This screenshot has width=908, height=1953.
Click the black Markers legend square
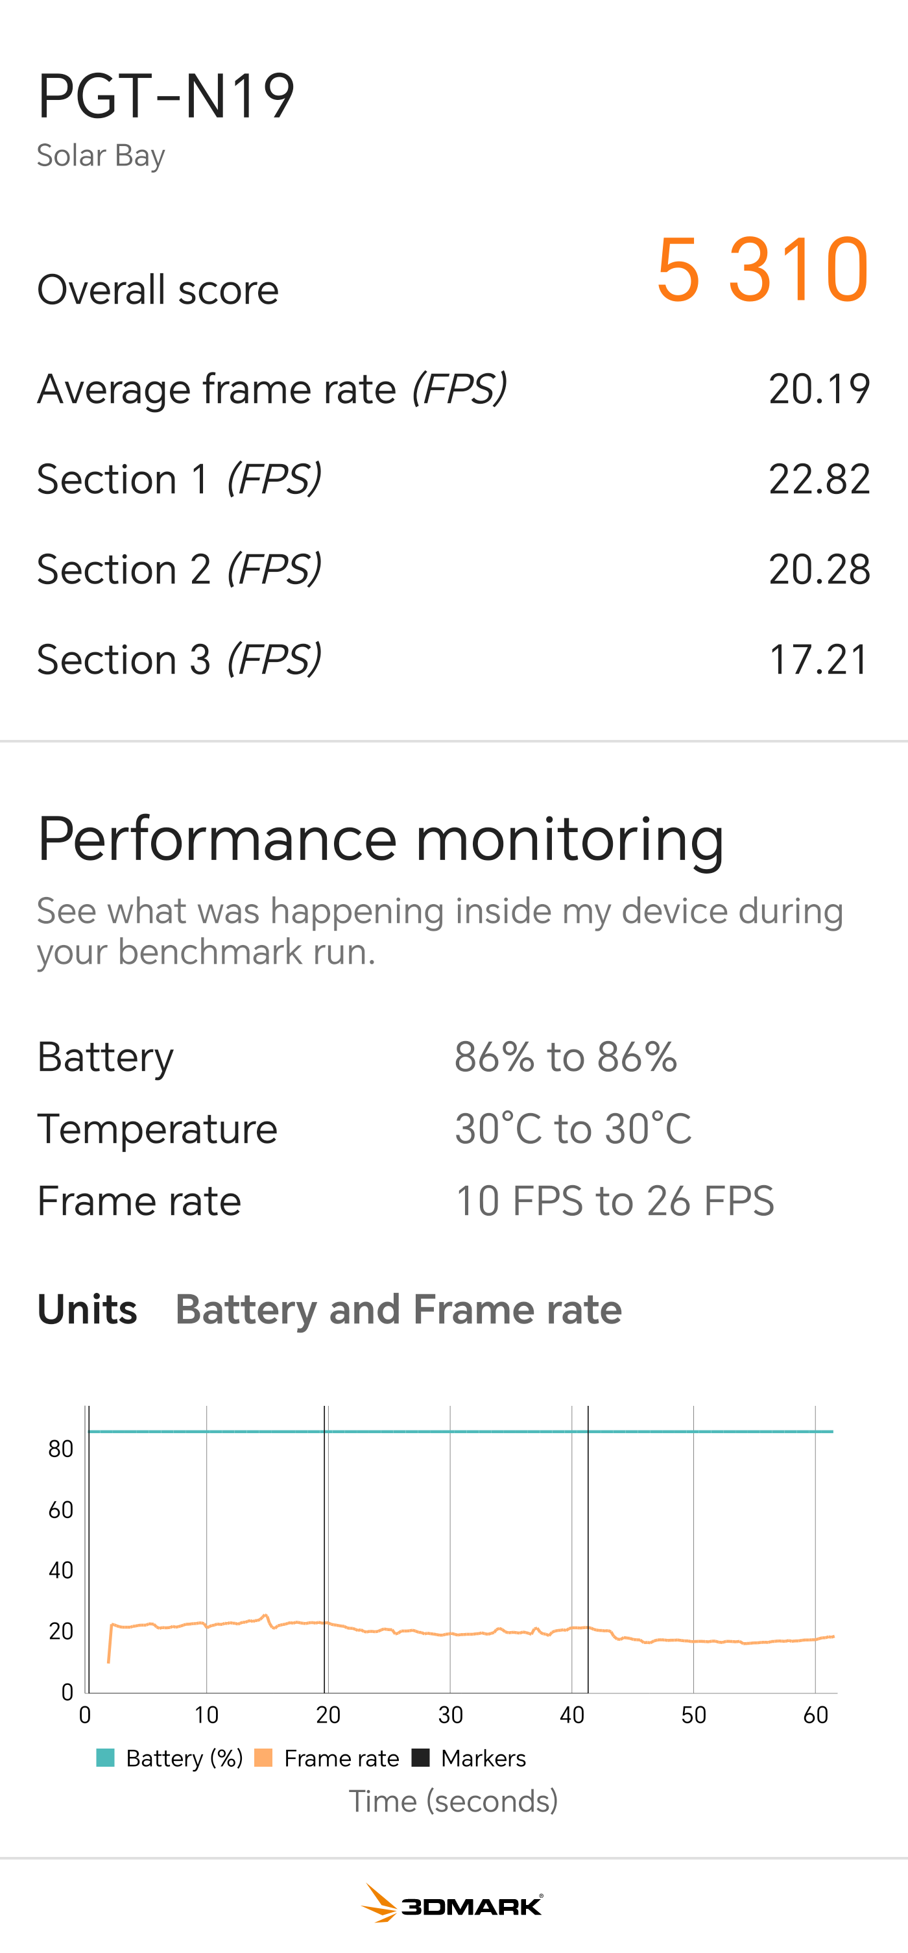421,1758
